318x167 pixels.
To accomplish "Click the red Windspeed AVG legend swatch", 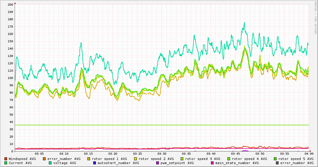I will (x=6, y=159).
